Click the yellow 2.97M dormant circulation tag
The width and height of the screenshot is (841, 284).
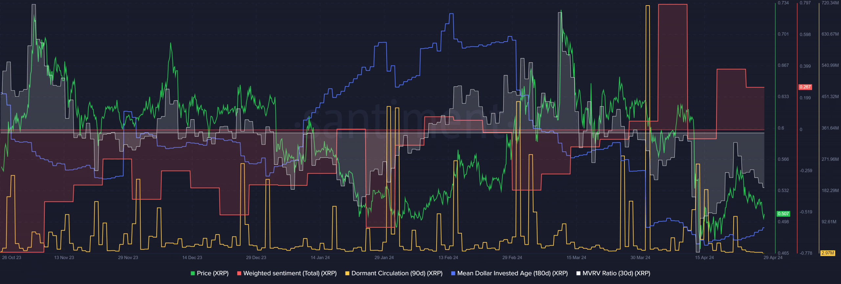coord(828,253)
